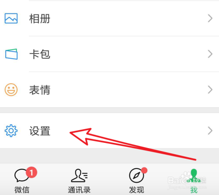Tap the blue Settings gear icon
Screen dimensions: 219x195
pos(11,131)
